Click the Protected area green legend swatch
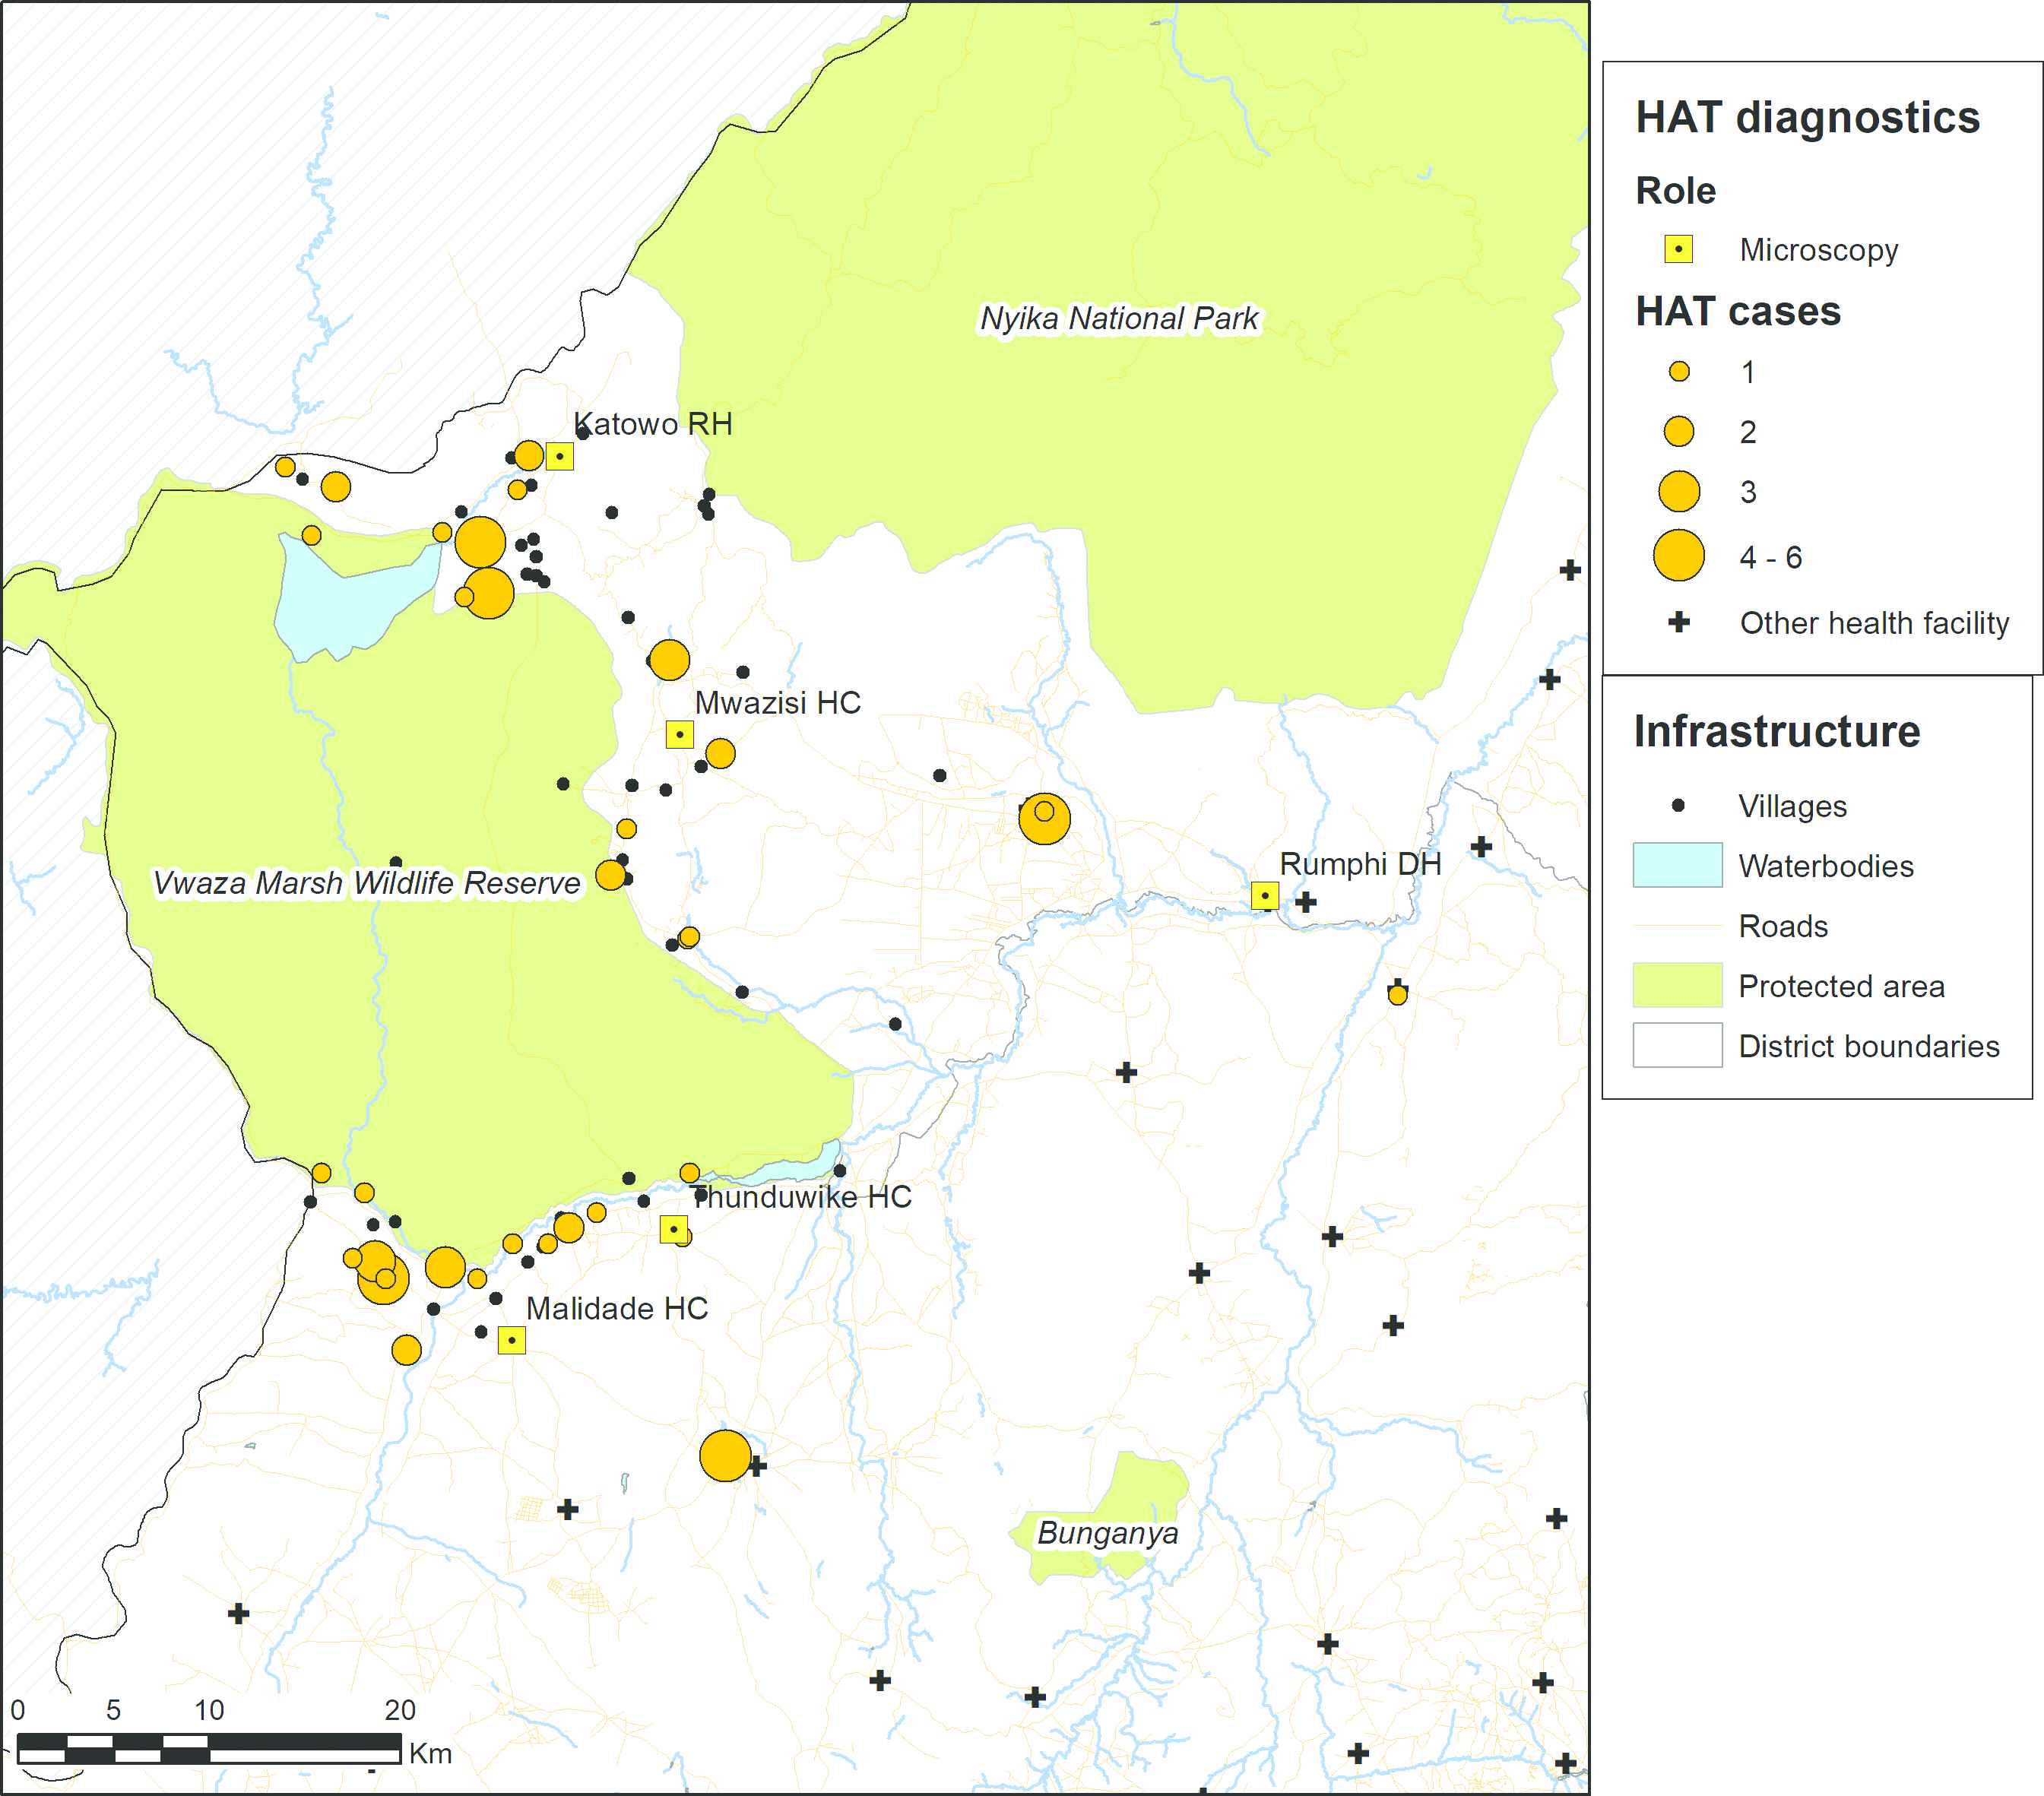The width and height of the screenshot is (2044, 1796). click(x=1678, y=985)
